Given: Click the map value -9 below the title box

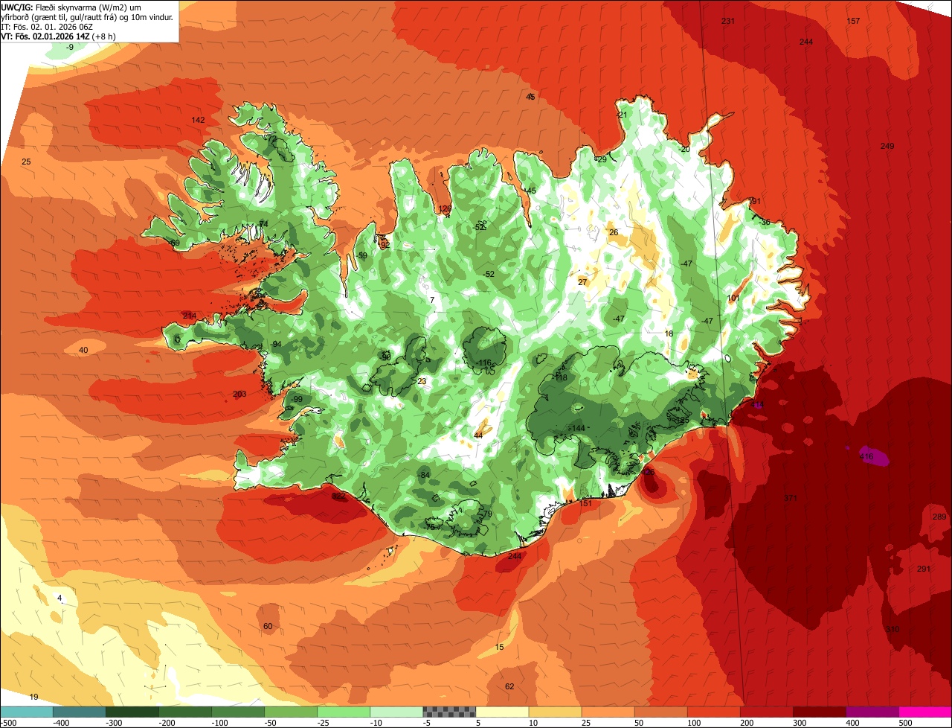Looking at the screenshot, I should click(69, 47).
